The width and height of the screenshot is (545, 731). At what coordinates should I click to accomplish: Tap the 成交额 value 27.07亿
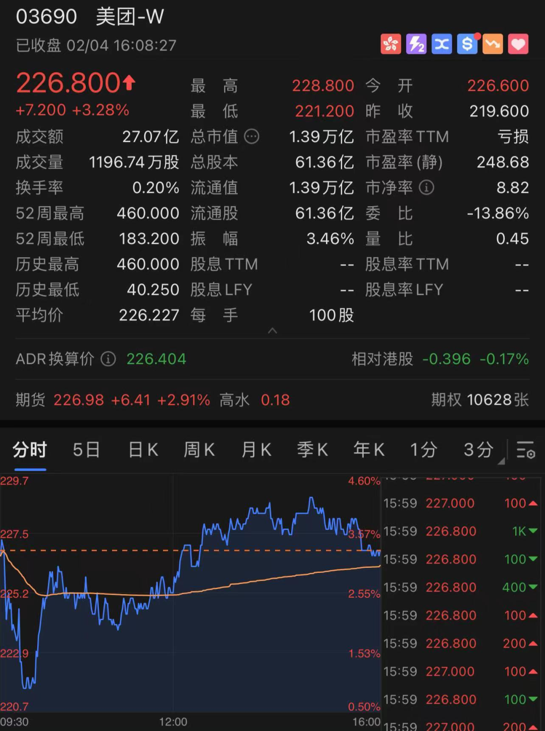(151, 136)
